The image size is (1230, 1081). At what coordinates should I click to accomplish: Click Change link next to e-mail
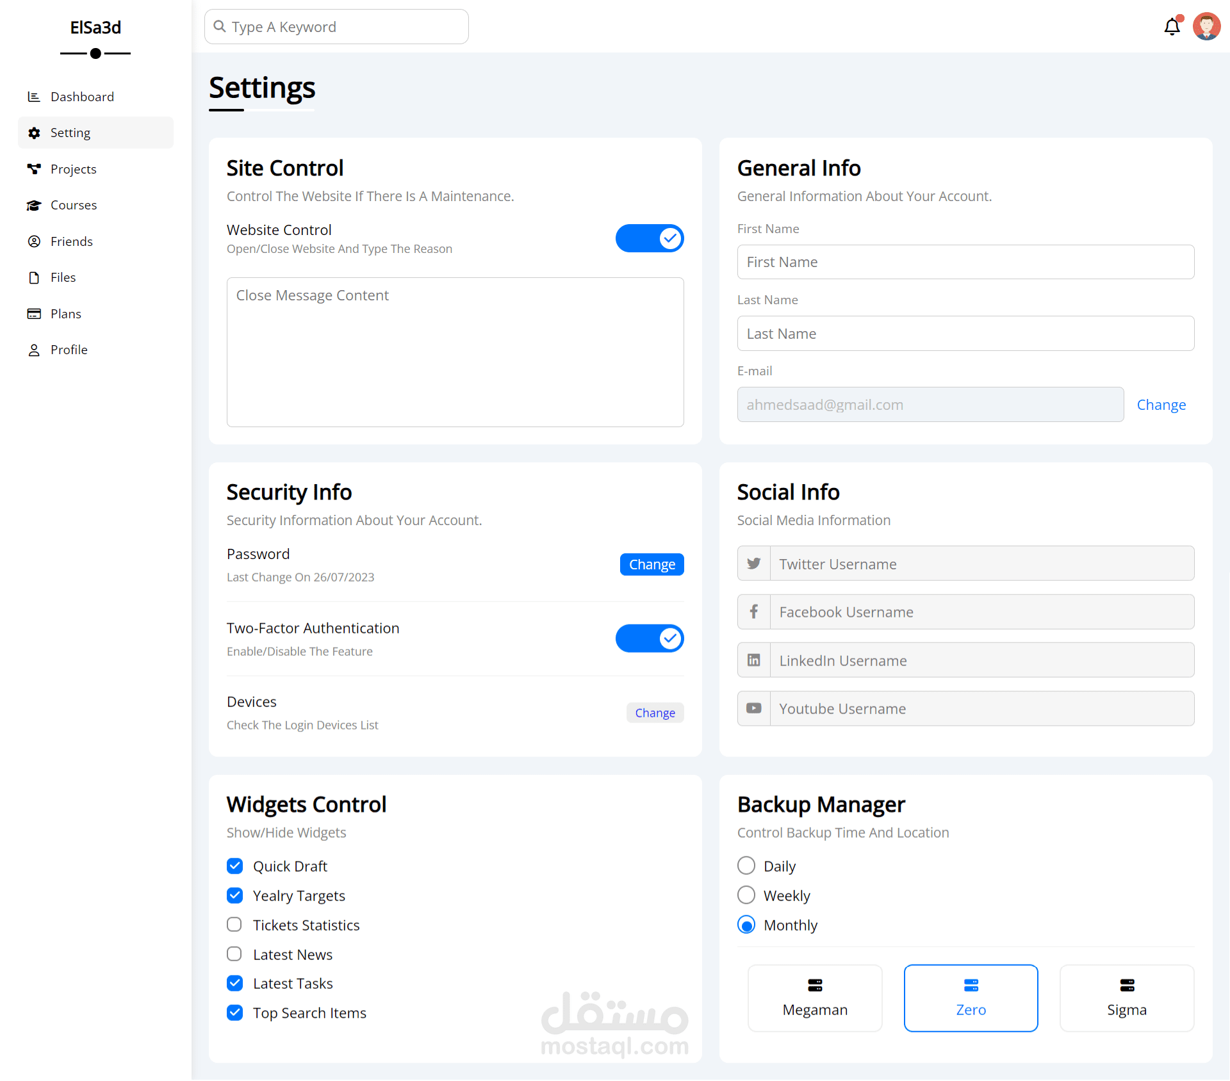[1161, 405]
